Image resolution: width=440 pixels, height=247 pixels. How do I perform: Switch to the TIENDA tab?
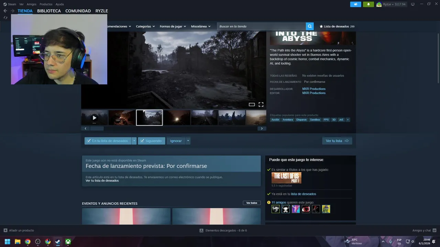click(x=25, y=11)
